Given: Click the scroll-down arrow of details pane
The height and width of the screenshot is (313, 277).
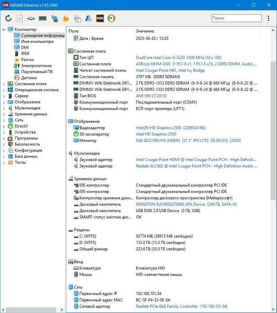Looking at the screenshot, I should (273, 309).
